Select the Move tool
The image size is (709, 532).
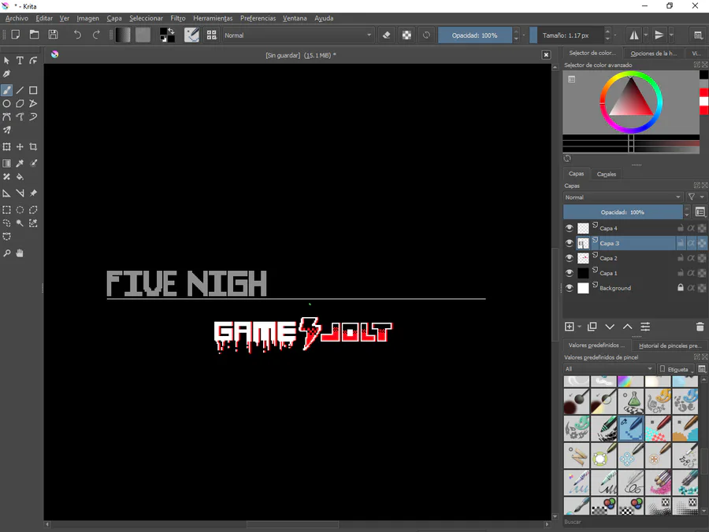(x=20, y=147)
